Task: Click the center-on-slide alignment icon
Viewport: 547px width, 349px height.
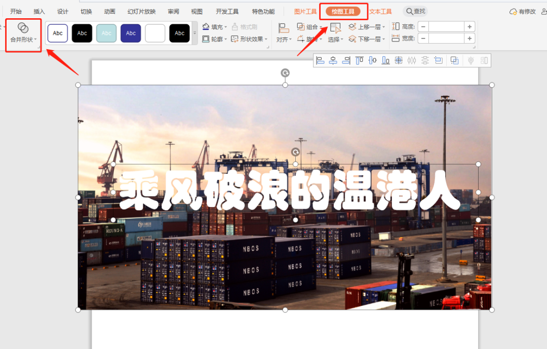Action: coord(399,60)
